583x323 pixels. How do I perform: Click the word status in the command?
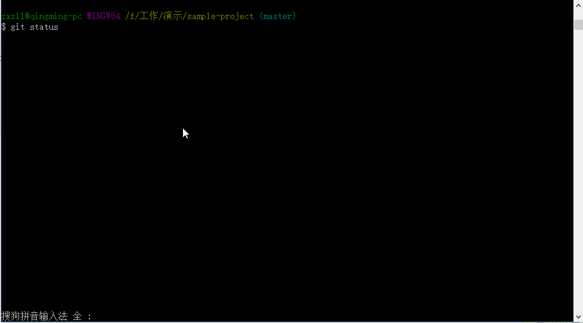pyautogui.click(x=44, y=27)
